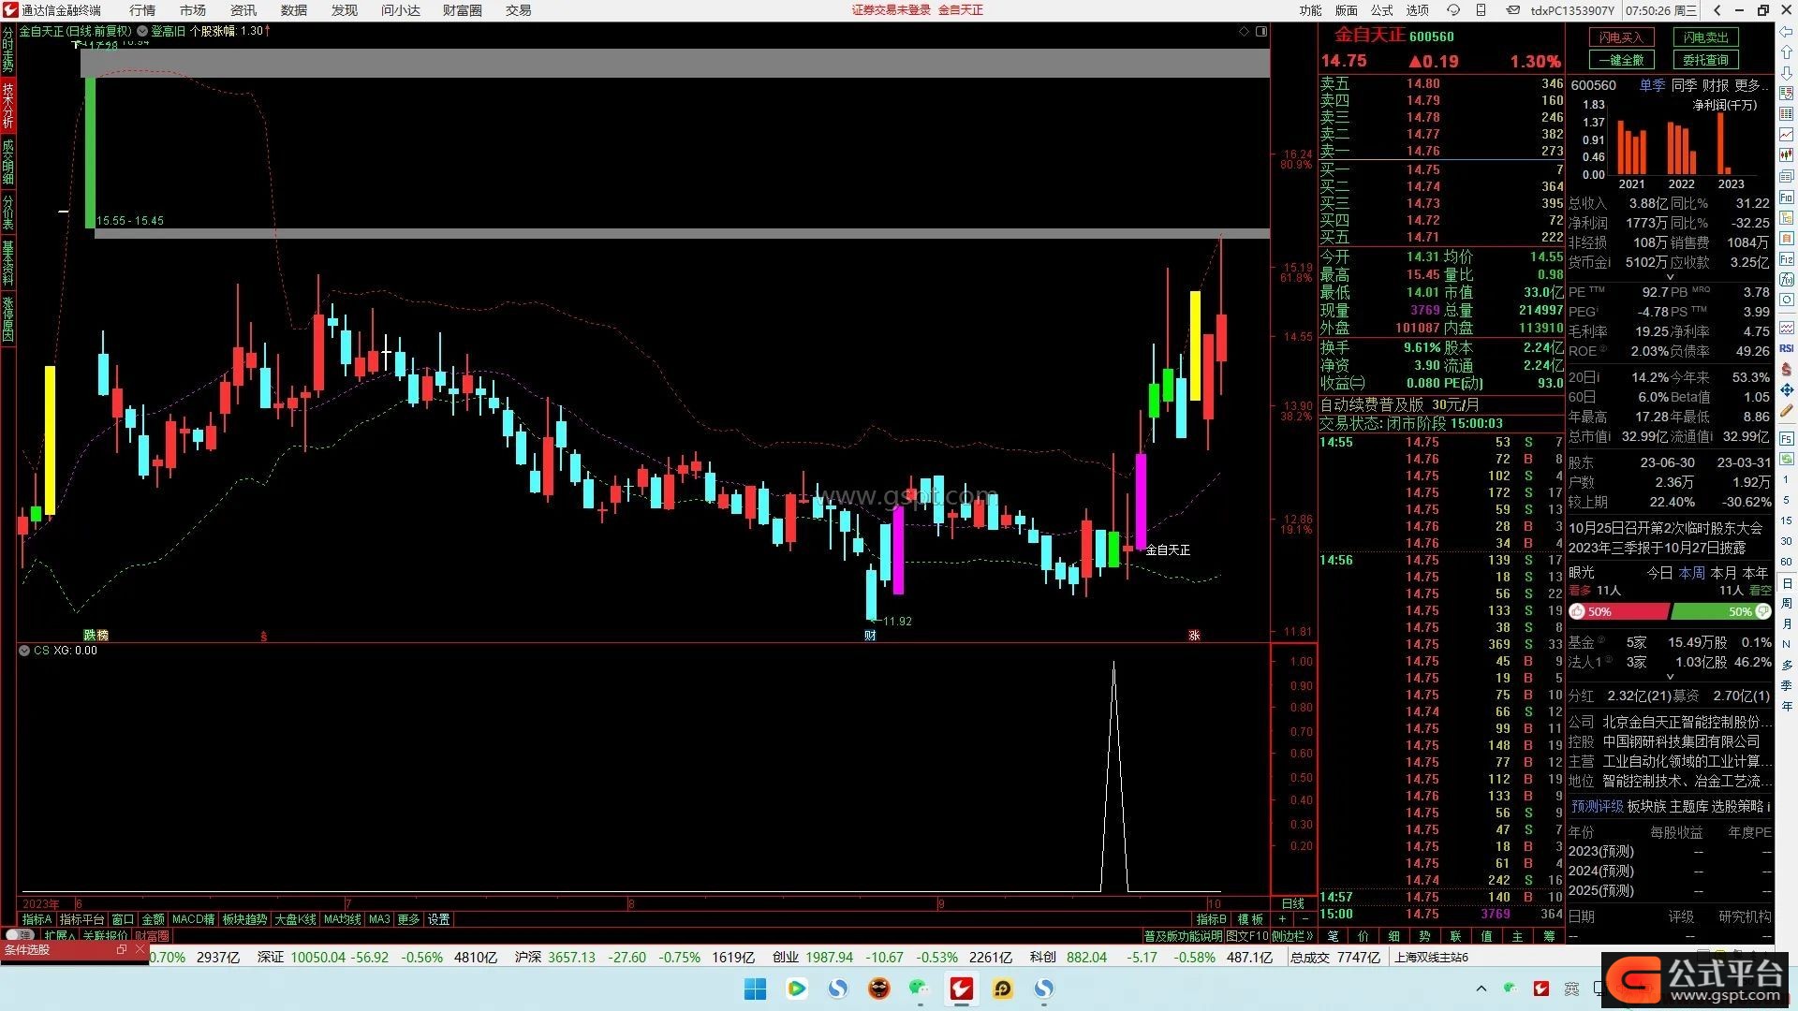Click the up arrow icon in right toolbar
The image size is (1798, 1011).
(x=1787, y=52)
